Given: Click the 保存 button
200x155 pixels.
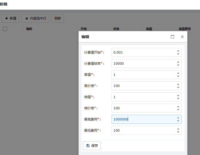Looking at the screenshot, I should pyautogui.click(x=92, y=146).
